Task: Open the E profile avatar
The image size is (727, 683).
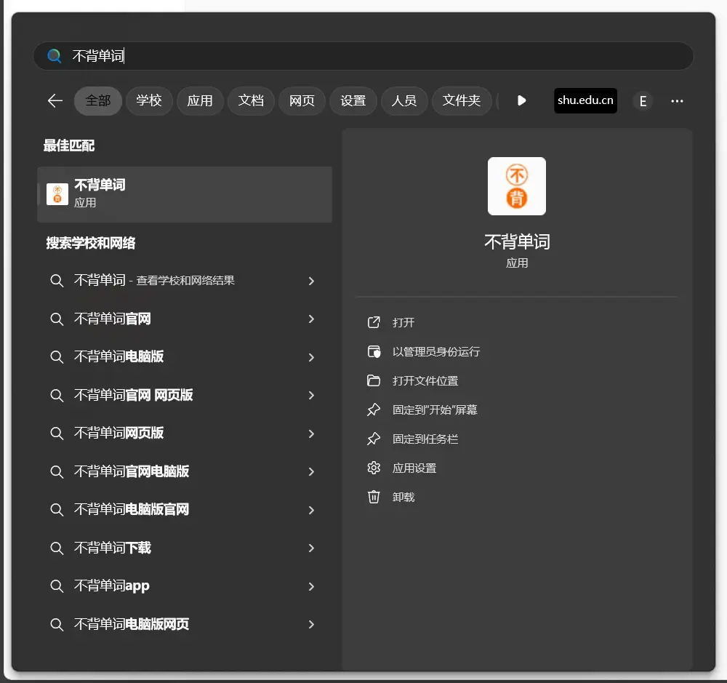Action: pyautogui.click(x=643, y=101)
